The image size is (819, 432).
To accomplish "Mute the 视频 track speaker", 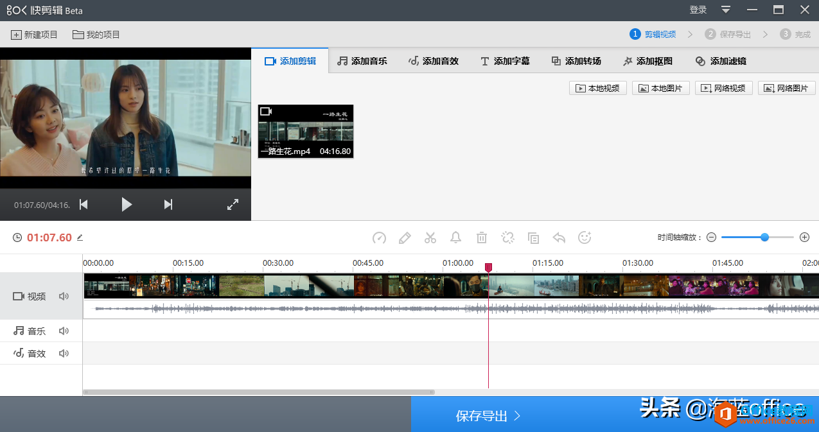I will (x=64, y=297).
